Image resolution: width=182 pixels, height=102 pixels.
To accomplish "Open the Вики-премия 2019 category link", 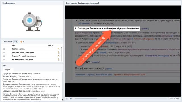I will click(x=104, y=75).
